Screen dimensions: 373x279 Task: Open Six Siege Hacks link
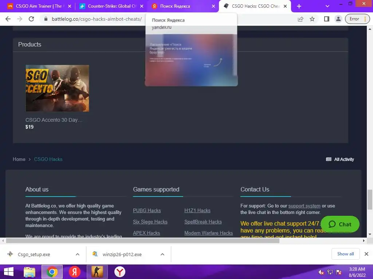coord(150,222)
